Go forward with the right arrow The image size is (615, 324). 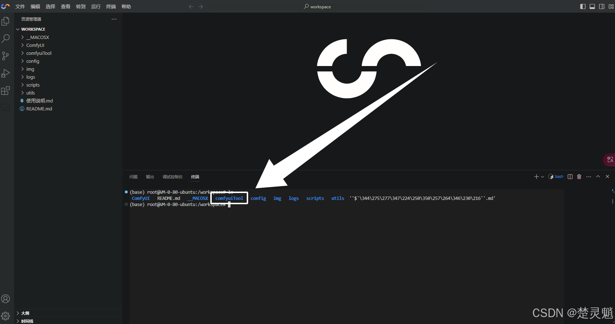tap(201, 6)
